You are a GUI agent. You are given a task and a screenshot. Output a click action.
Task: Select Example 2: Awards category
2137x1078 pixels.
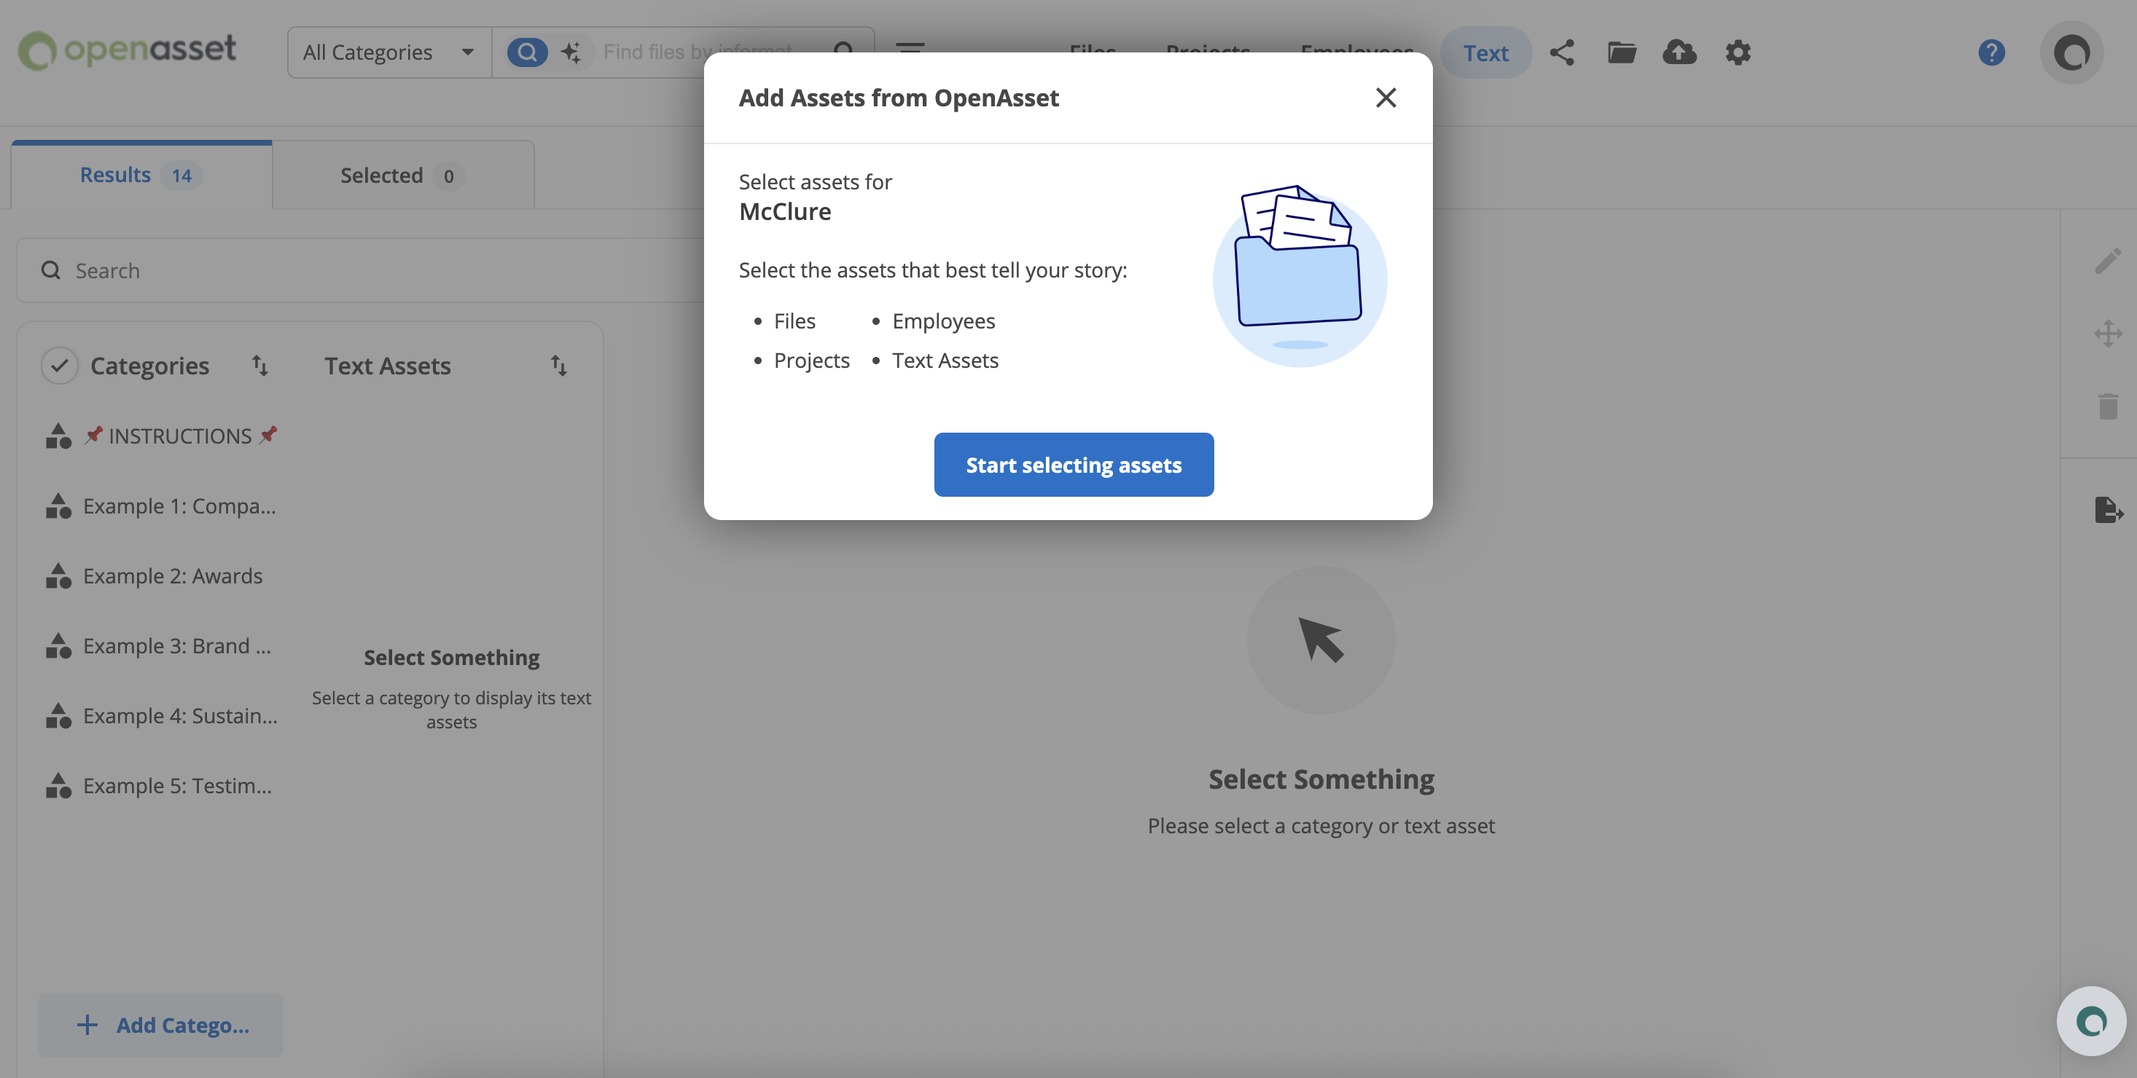click(x=173, y=576)
